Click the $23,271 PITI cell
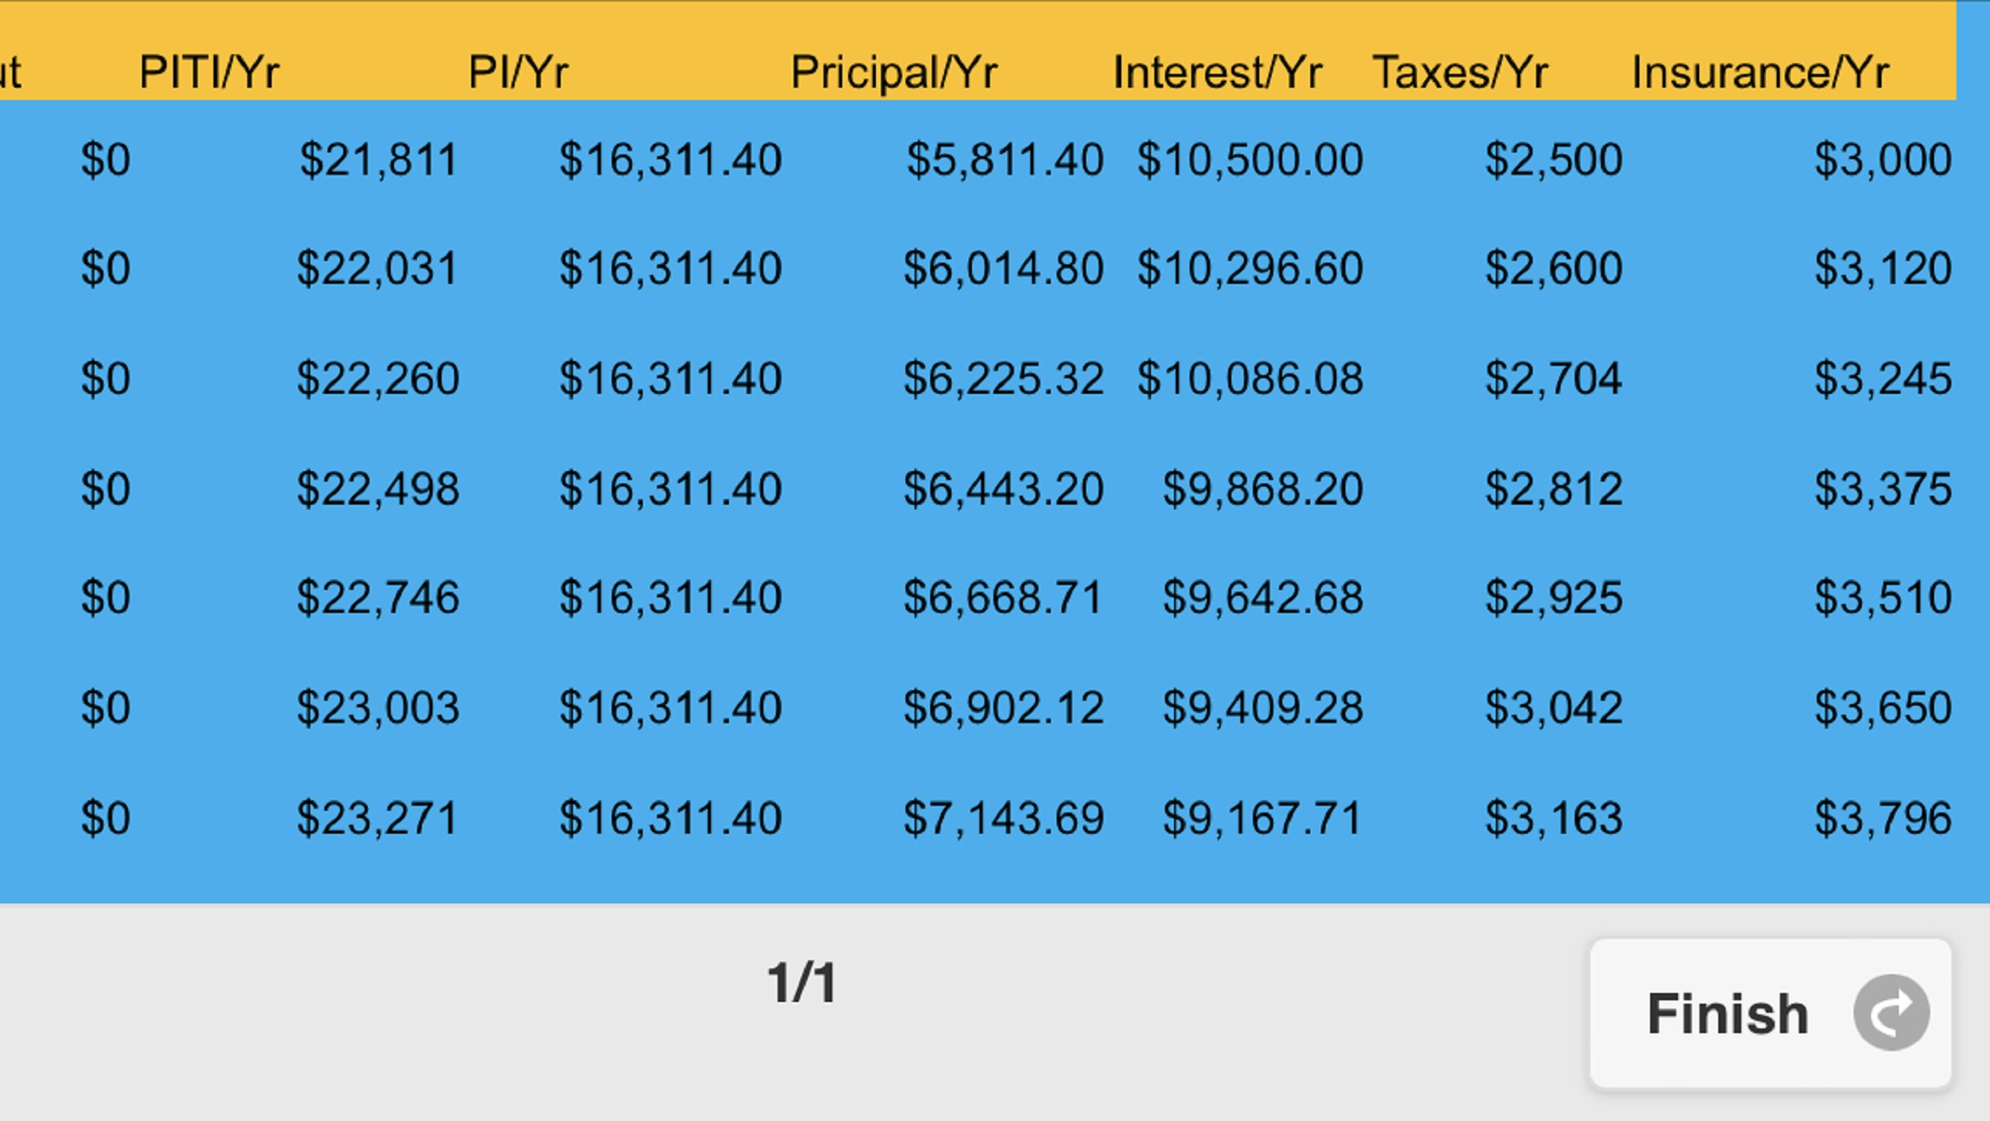The image size is (1990, 1121). click(x=378, y=818)
